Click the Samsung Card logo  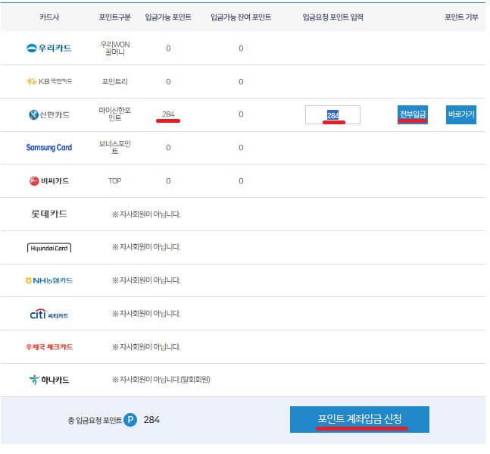tap(49, 148)
